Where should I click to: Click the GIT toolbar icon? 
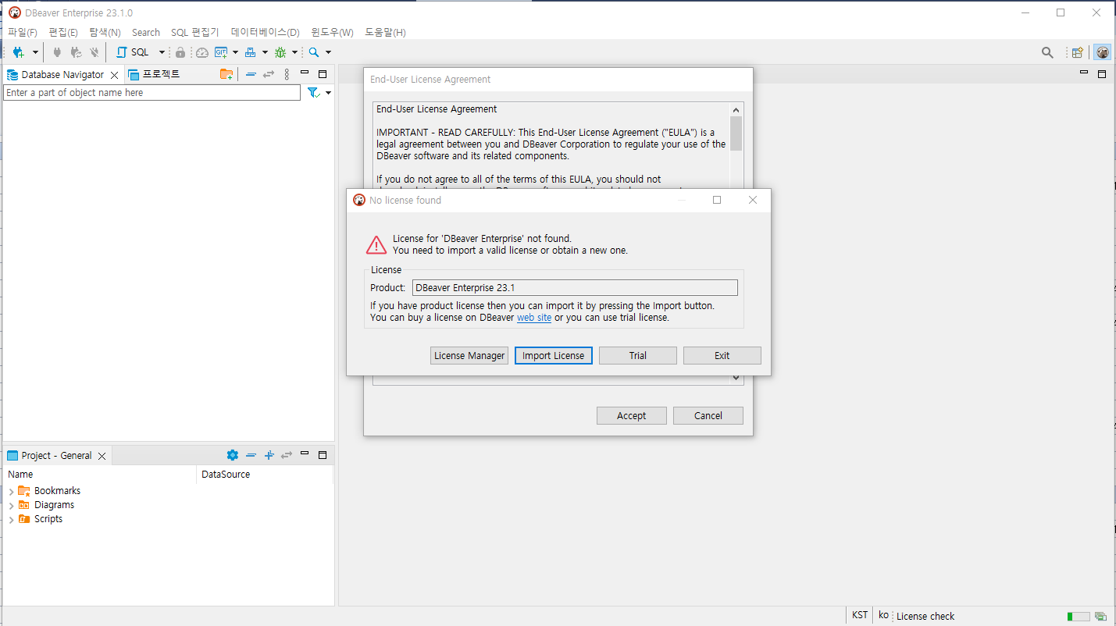pos(221,52)
